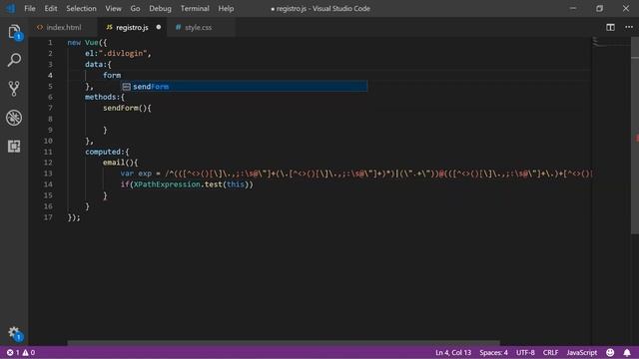Click 'methods' keyword on line 6
This screenshot has width=639, height=359.
tap(100, 97)
